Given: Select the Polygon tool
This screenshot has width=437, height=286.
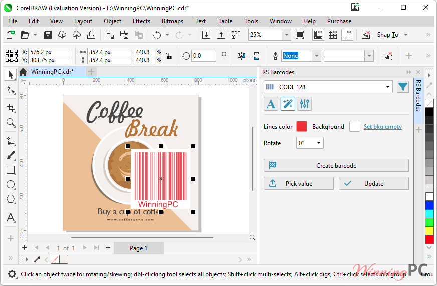Looking at the screenshot, I should [x=11, y=199].
